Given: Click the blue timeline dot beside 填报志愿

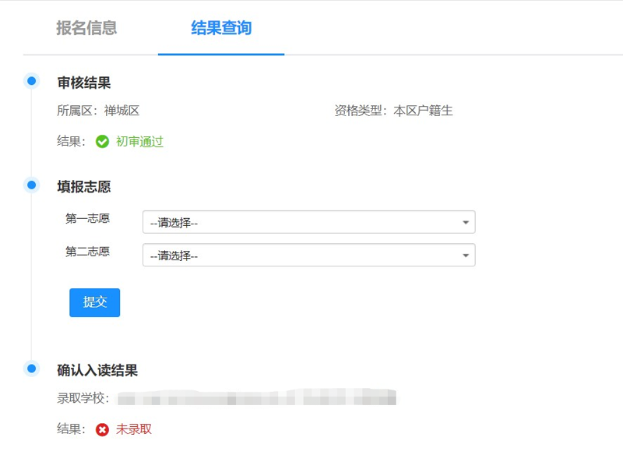Looking at the screenshot, I should (32, 185).
